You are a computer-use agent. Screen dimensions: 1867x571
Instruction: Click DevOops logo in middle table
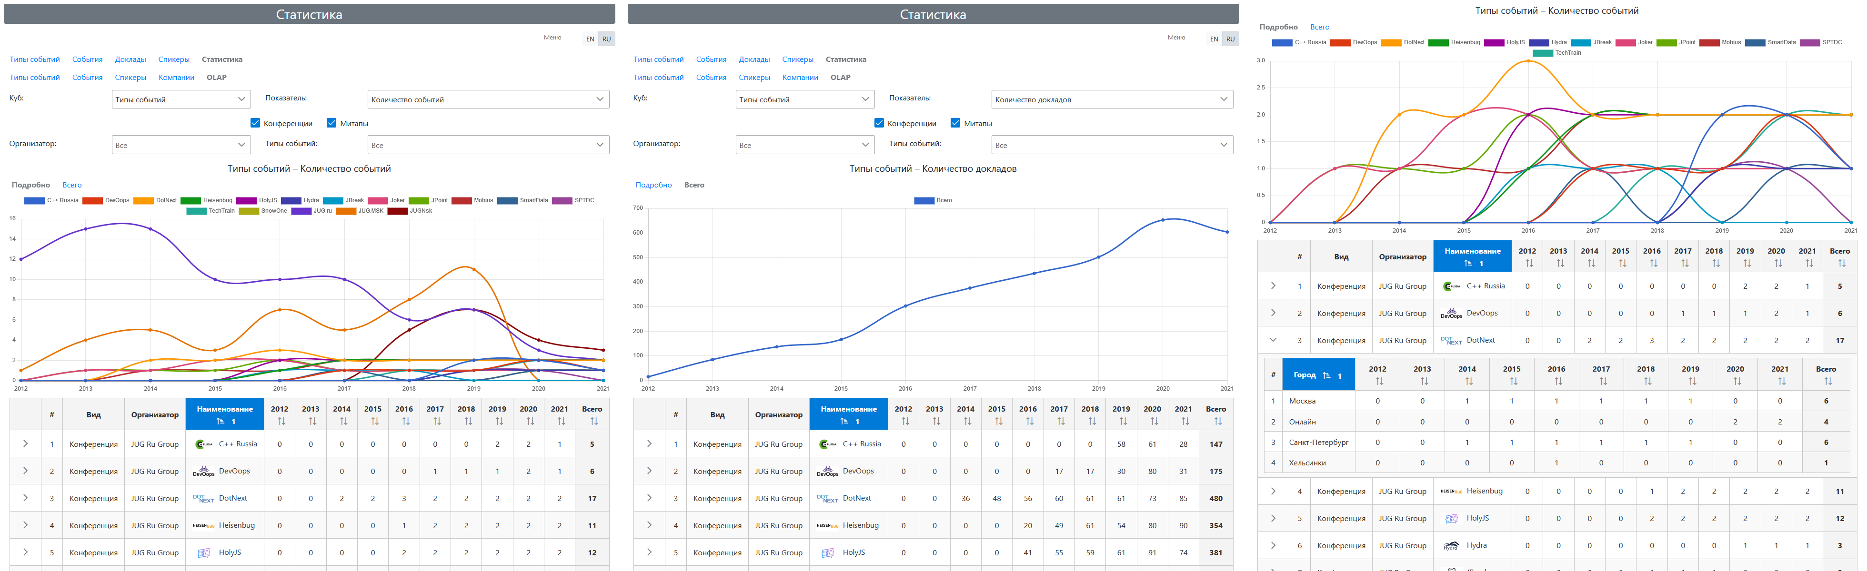pos(828,471)
